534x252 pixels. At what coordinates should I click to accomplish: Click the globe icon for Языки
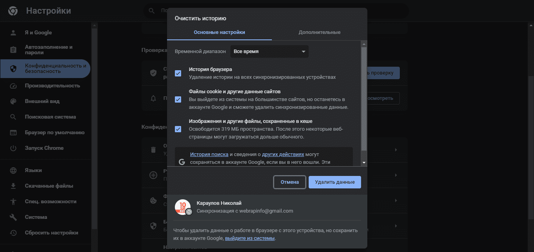[x=13, y=170]
